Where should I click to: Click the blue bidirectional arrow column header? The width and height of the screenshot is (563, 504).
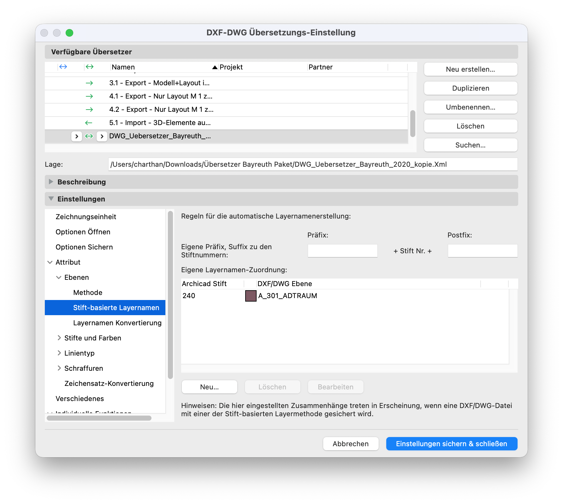click(x=63, y=67)
